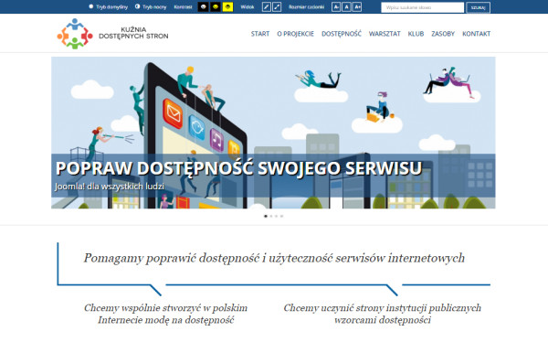Viewport: 548px width, 342px height.
Task: Open the DOSTĘPNOŚĆ menu item
Action: pyautogui.click(x=342, y=34)
